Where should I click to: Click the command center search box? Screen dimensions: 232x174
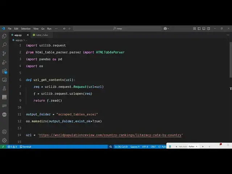(x=117, y=29)
